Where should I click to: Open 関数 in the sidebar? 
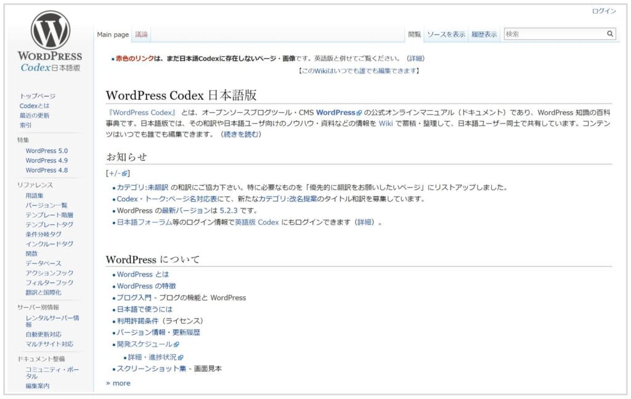(31, 253)
